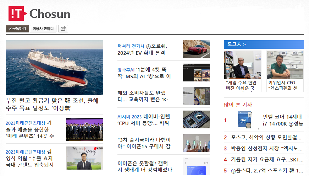Open 해외 소비자들도 반했다 article
The image size is (309, 176).
coord(143,96)
